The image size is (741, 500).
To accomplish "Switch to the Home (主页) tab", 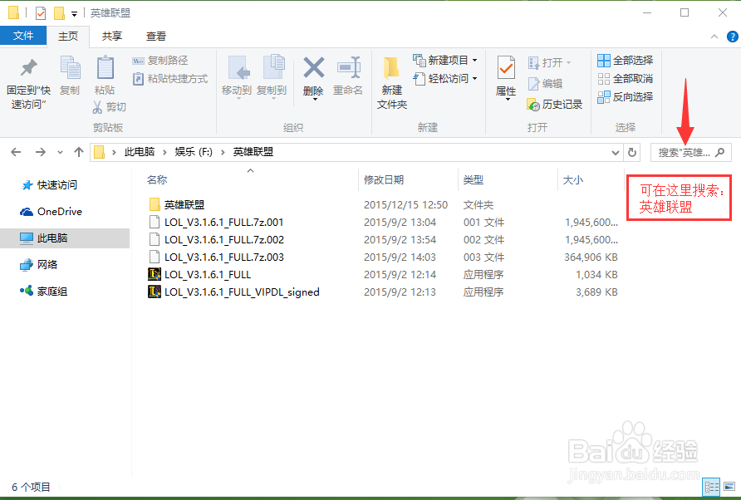I will [68, 37].
